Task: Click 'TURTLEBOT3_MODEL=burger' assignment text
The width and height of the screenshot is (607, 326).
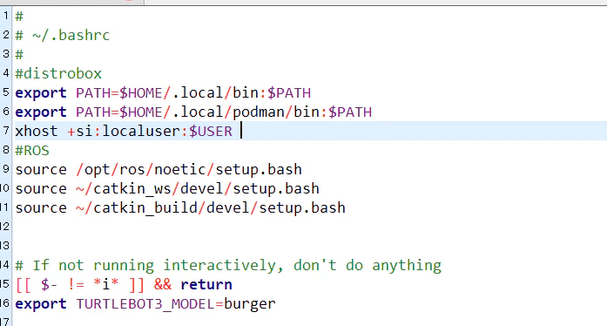Action: coord(176,303)
